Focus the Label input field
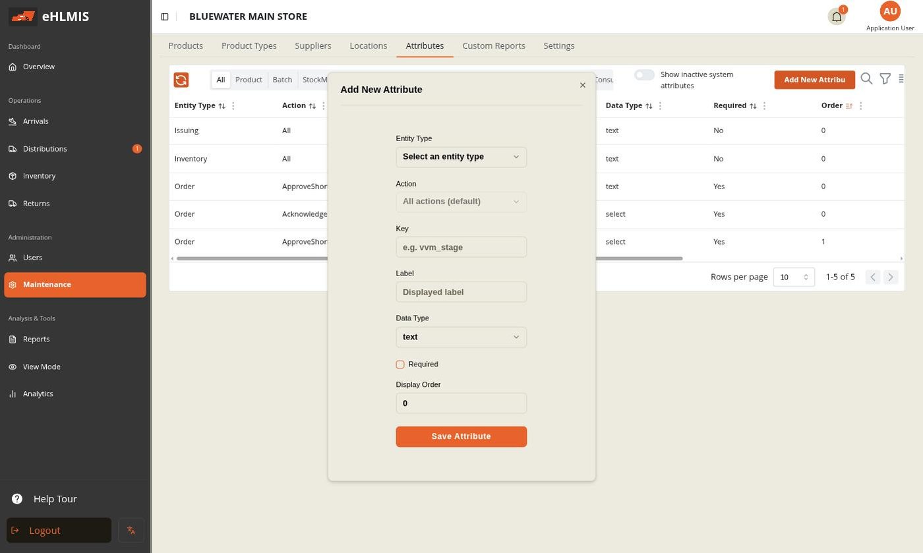This screenshot has height=553, width=923. point(461,292)
